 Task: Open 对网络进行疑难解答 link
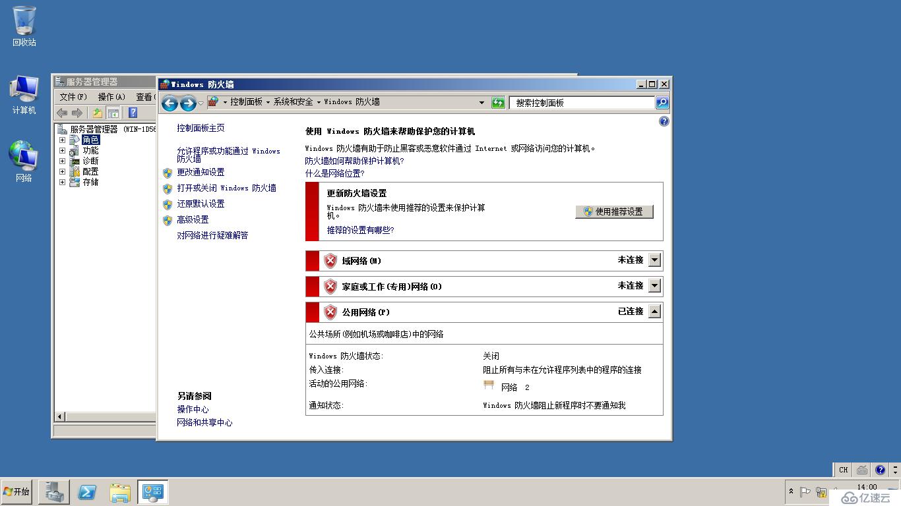pos(212,235)
